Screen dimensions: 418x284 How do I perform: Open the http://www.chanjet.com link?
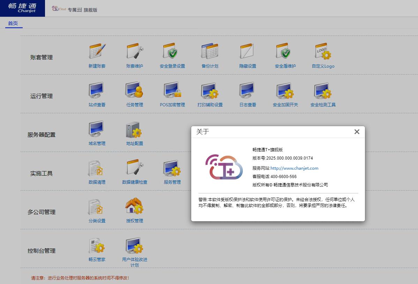pyautogui.click(x=294, y=168)
